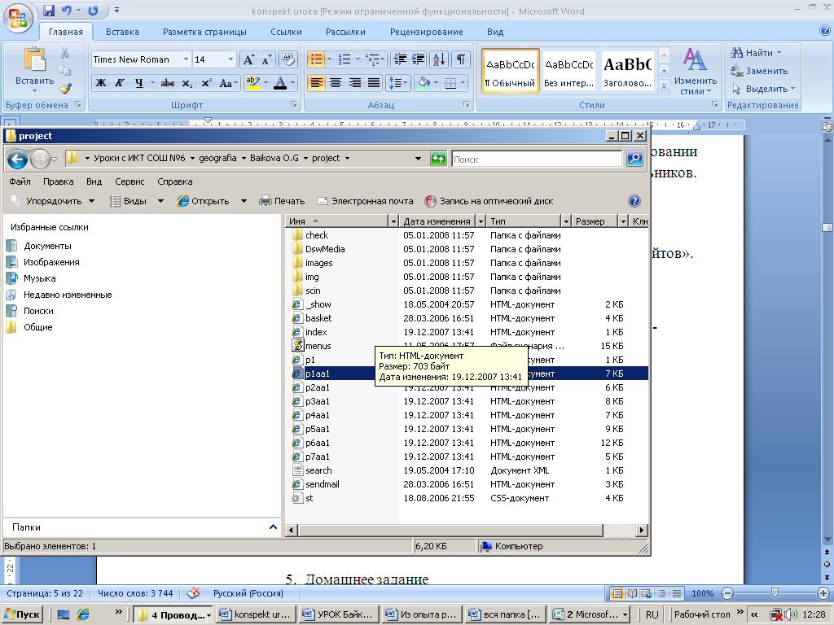Click the Format Painter brush in Word
Image resolution: width=834 pixels, height=625 pixels.
(x=65, y=88)
